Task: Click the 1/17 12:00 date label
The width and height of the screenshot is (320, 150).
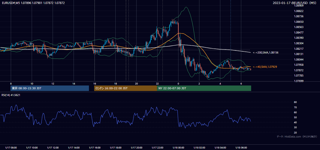Action: click(53, 147)
